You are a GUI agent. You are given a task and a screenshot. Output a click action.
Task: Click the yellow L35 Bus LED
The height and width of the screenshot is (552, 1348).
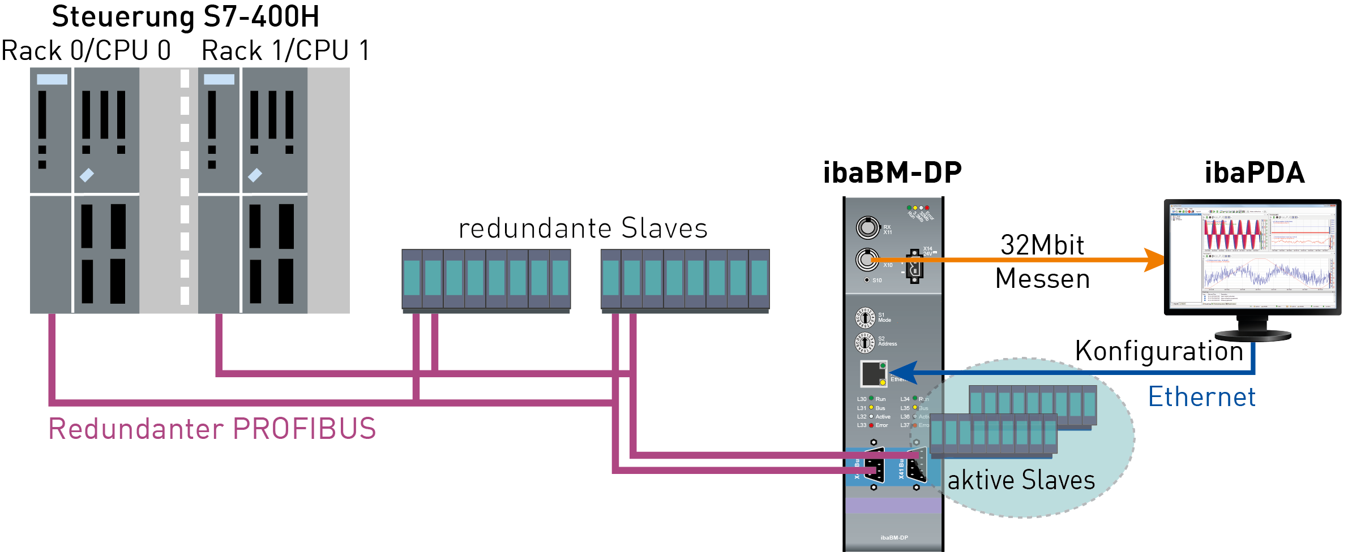(915, 408)
